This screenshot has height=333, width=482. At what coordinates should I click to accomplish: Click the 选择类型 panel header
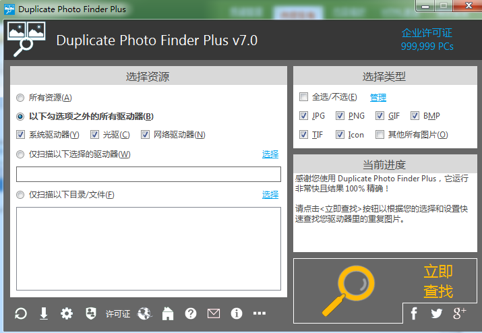click(385, 76)
